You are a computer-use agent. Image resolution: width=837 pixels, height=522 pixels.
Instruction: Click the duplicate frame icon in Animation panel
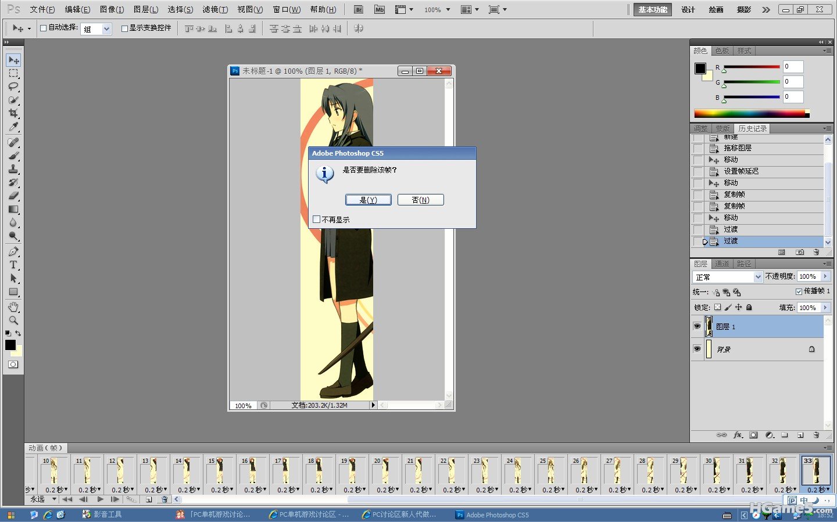click(149, 499)
